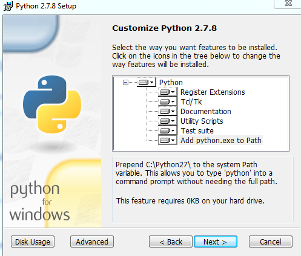The width and height of the screenshot is (301, 256).
Task: Click the installer icon in the title bar
Action: (x=8, y=6)
